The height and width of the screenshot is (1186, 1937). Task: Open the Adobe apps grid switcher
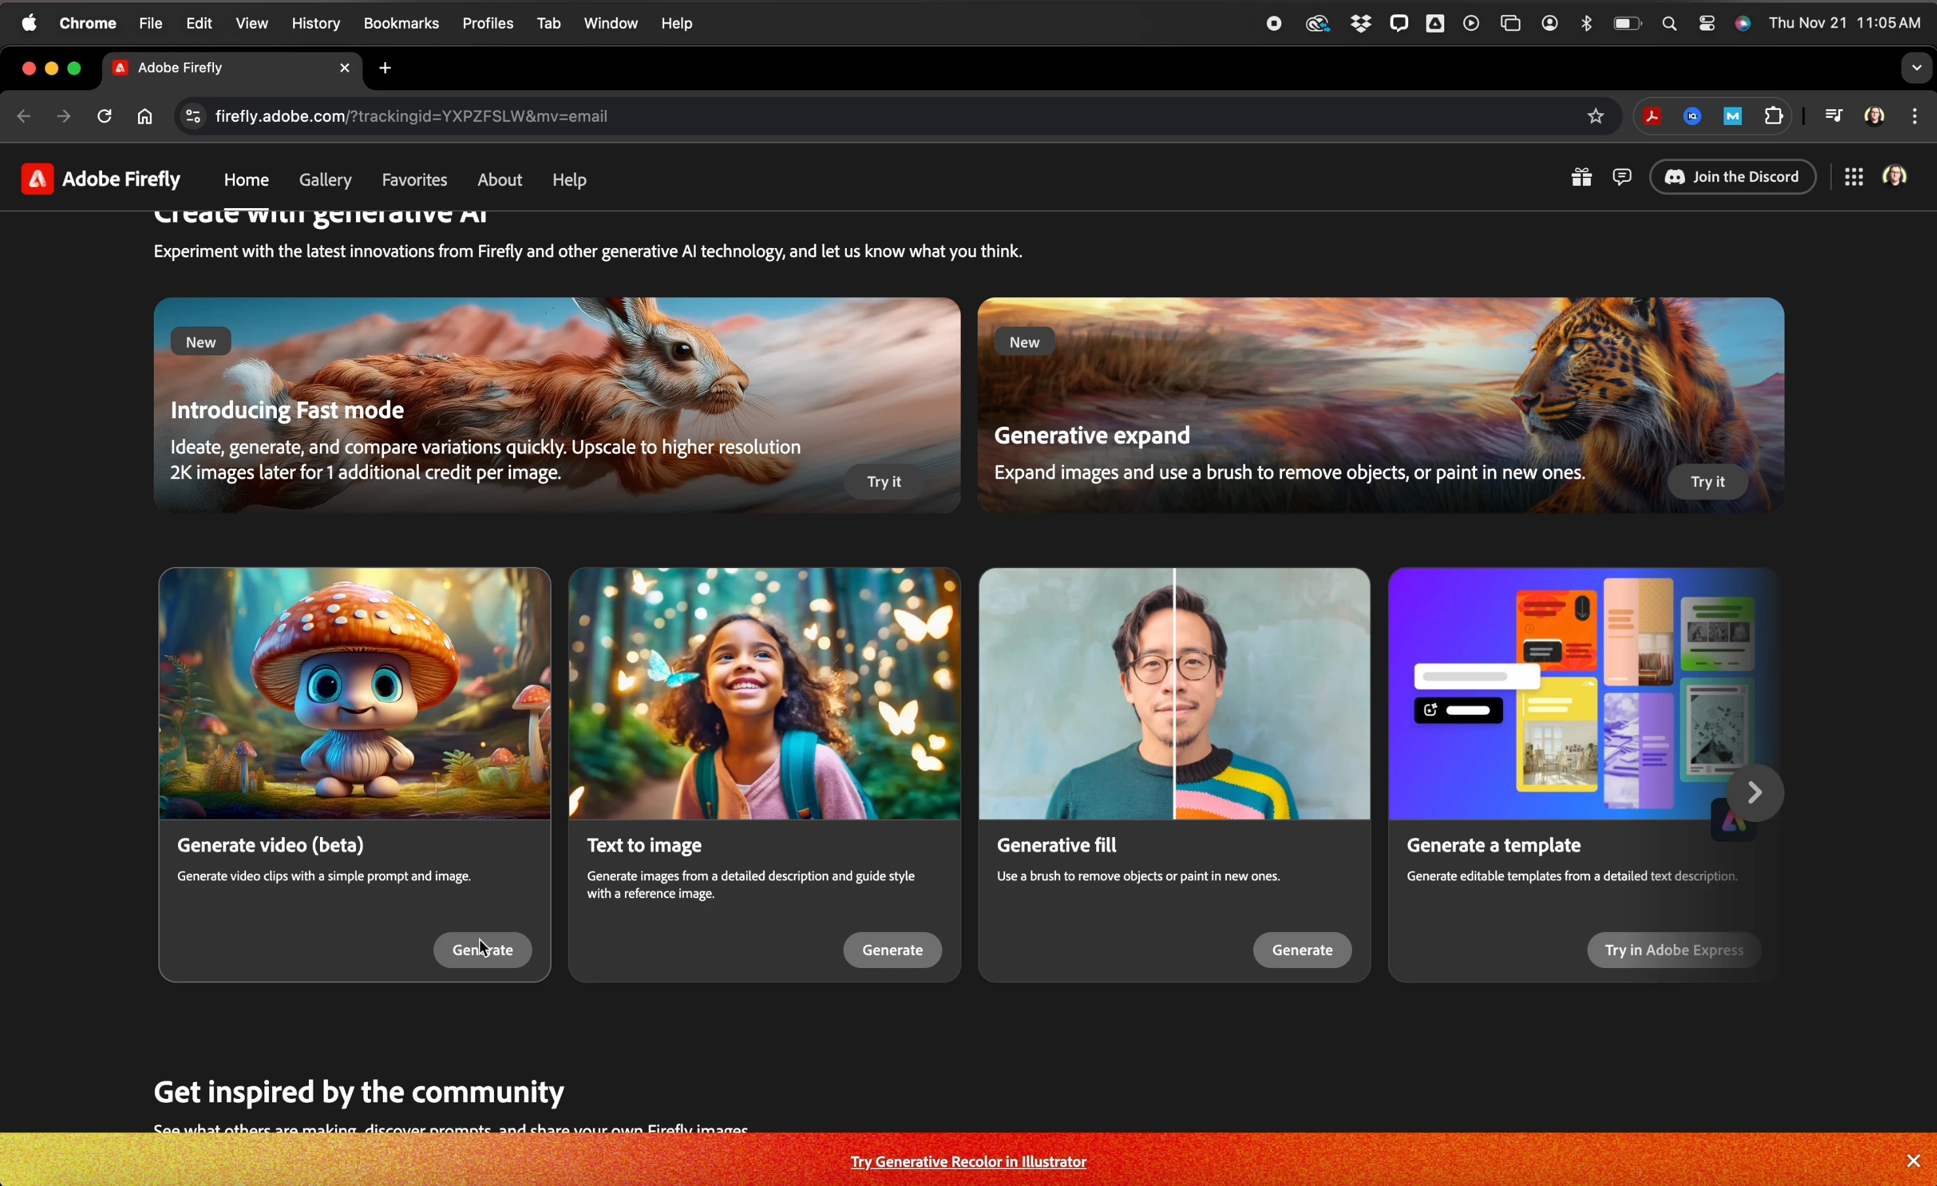coord(1853,178)
